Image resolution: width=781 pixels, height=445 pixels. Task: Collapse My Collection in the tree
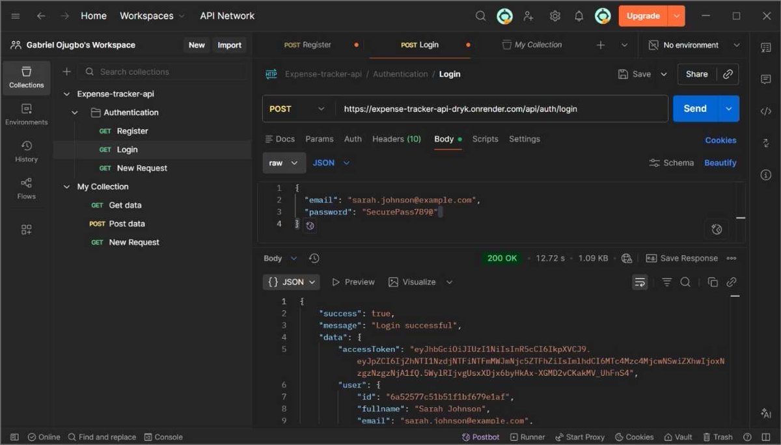66,187
